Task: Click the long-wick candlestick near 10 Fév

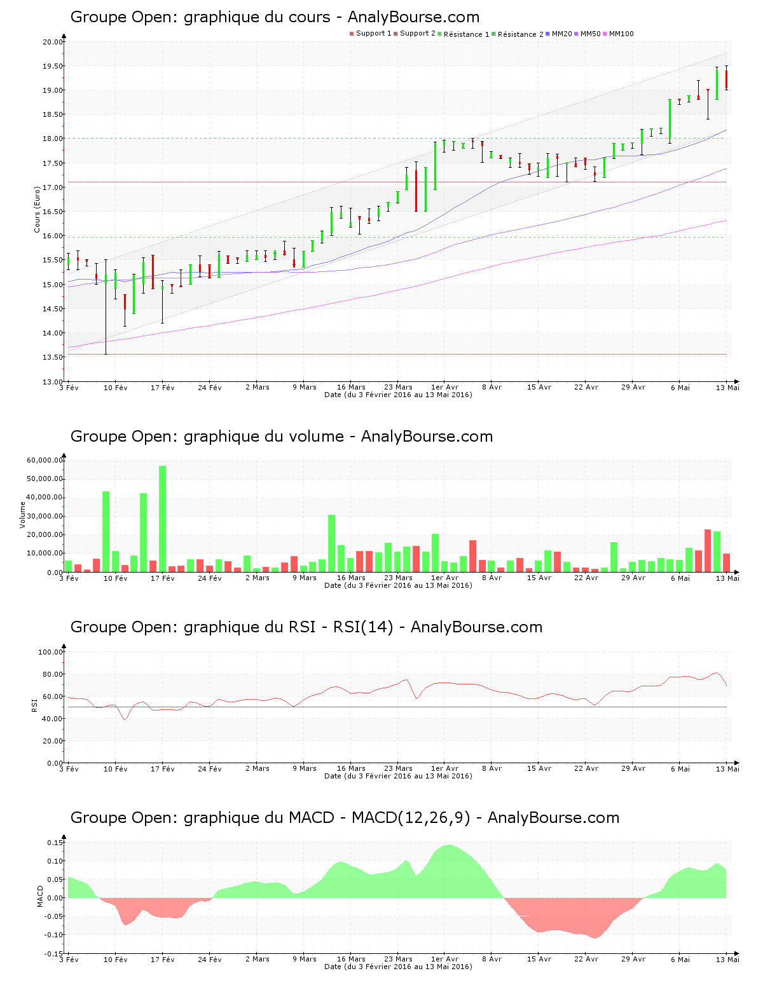Action: click(x=106, y=305)
